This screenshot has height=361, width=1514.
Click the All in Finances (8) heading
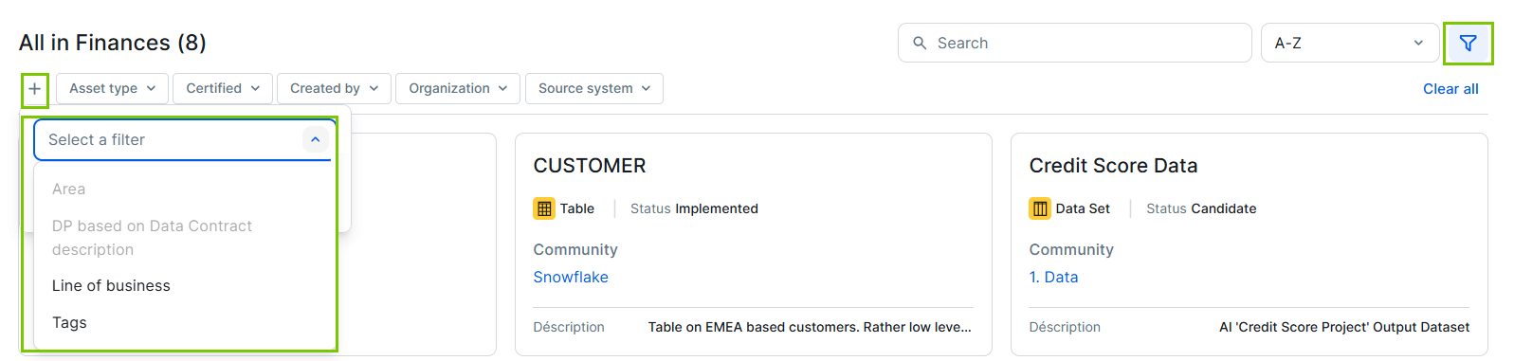113,43
